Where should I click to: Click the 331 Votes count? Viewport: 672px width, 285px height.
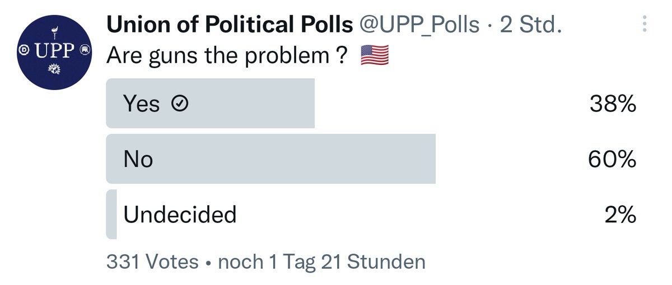[x=152, y=262]
